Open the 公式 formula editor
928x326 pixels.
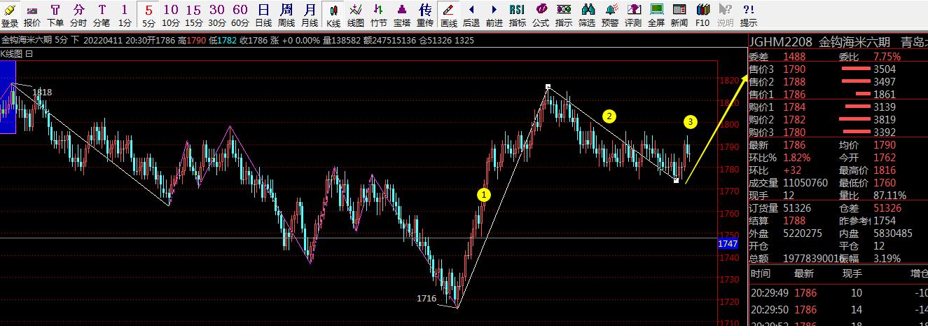pyautogui.click(x=541, y=14)
